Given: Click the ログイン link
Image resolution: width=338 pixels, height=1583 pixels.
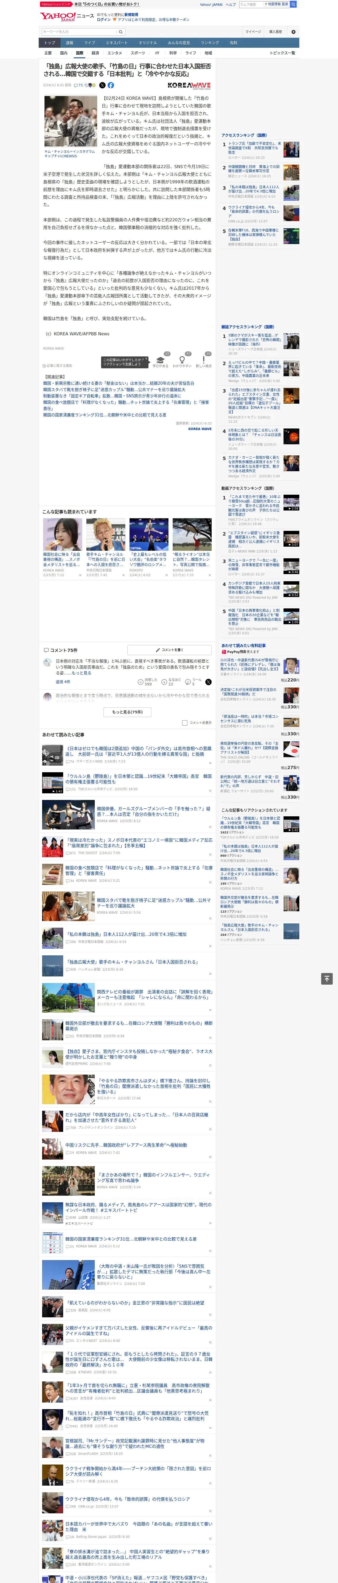Looking at the screenshot, I should click(104, 20).
